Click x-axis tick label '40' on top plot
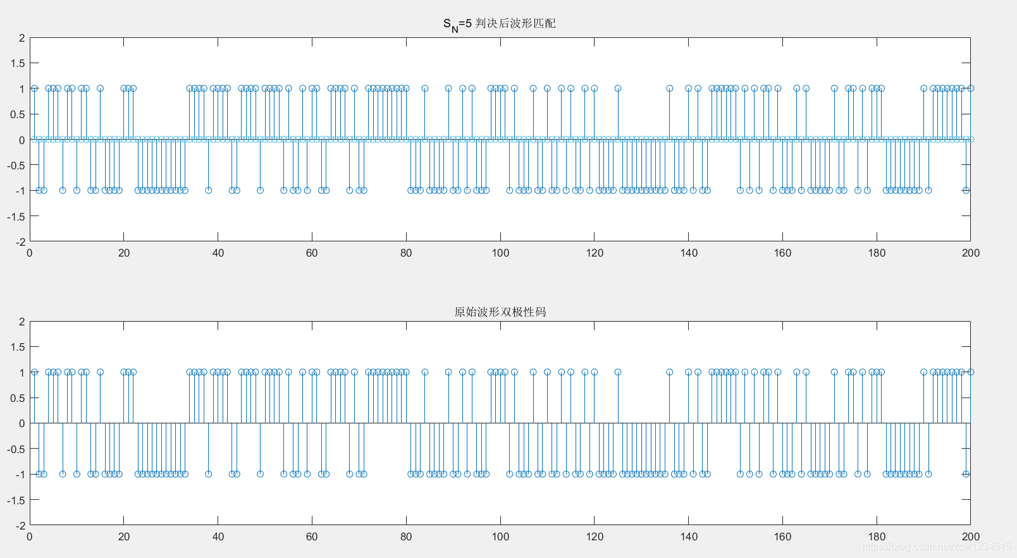1017x558 pixels. tap(218, 253)
